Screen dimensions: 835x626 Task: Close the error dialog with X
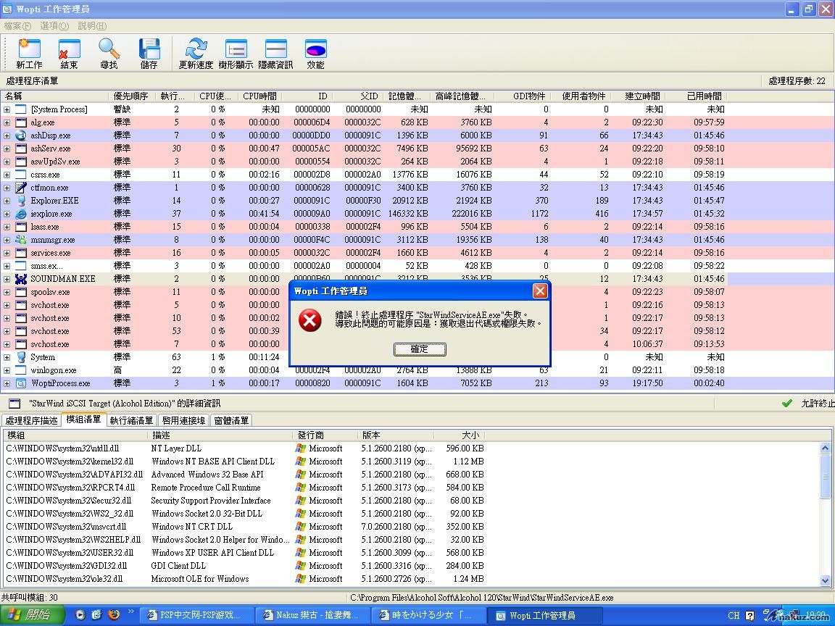coord(540,291)
